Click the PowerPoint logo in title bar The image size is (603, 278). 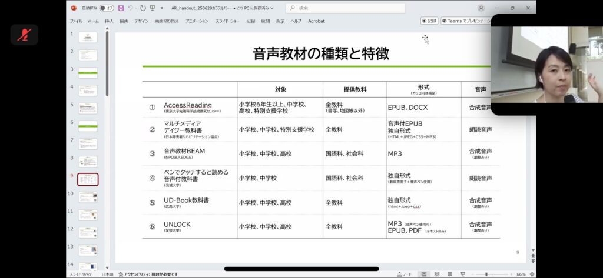point(74,8)
